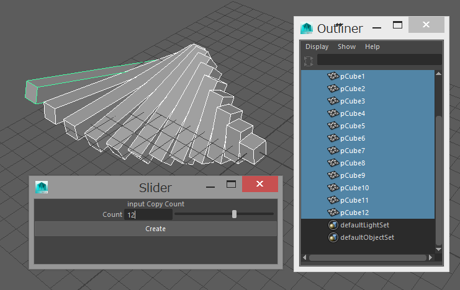The image size is (460, 290).
Task: Open the Help menu in Outliner
Action: point(372,46)
